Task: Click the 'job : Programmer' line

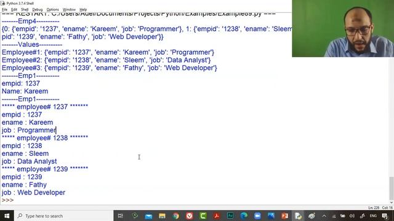Action: [29, 130]
